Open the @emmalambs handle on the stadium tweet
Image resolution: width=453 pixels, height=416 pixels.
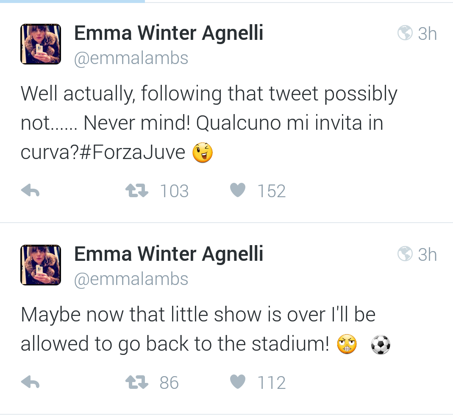(131, 279)
